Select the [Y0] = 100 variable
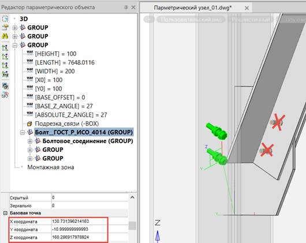The height and width of the screenshot is (243, 306). (48, 88)
